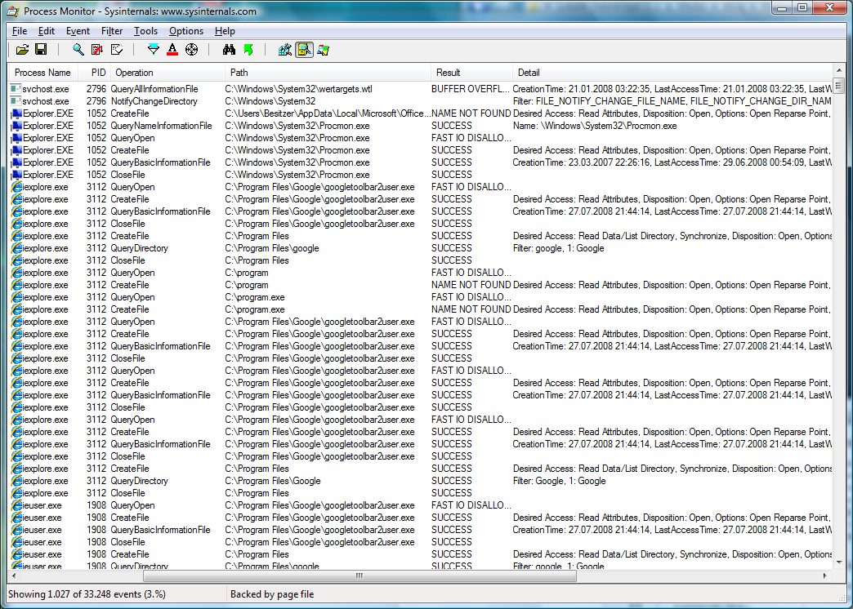Click the green Jump To Object icon
This screenshot has width=853, height=609.
[x=248, y=50]
